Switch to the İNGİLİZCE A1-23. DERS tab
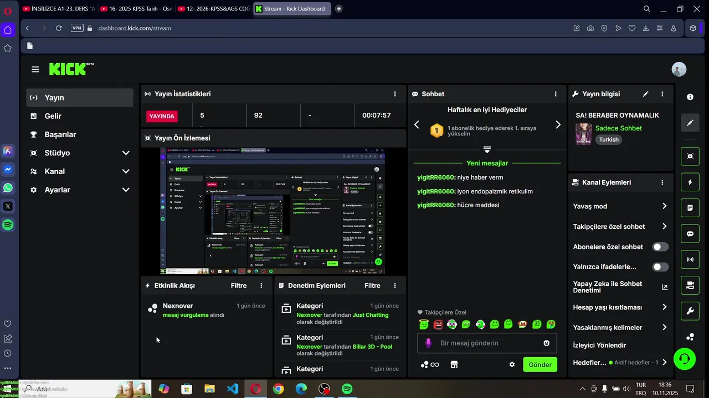This screenshot has width=709, height=398. pyautogui.click(x=59, y=9)
